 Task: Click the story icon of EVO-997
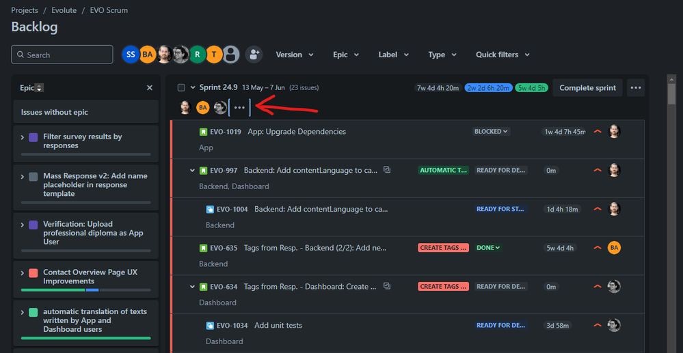pos(203,170)
